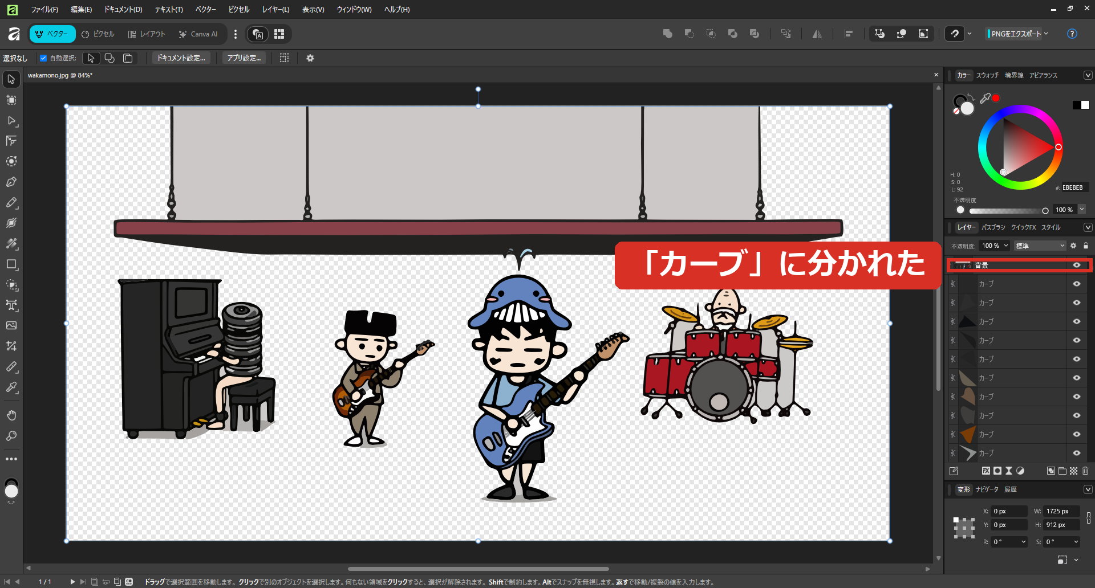Select the Move tool in the left toolbar
This screenshot has width=1095, height=588.
pos(11,79)
